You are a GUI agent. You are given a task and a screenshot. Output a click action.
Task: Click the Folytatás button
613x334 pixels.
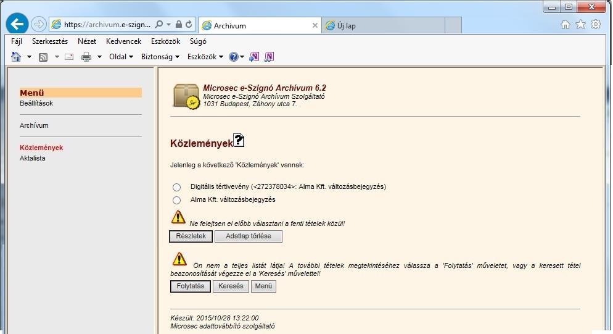(191, 286)
